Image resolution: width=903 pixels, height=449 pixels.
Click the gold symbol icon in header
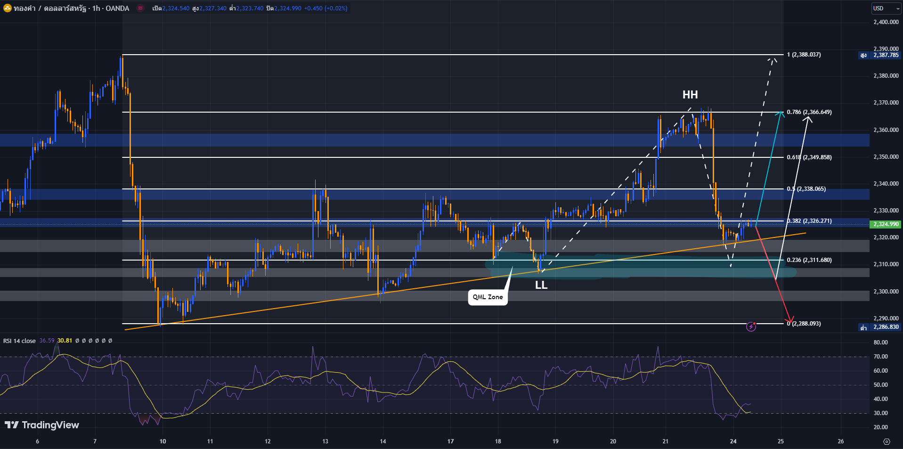click(x=8, y=8)
